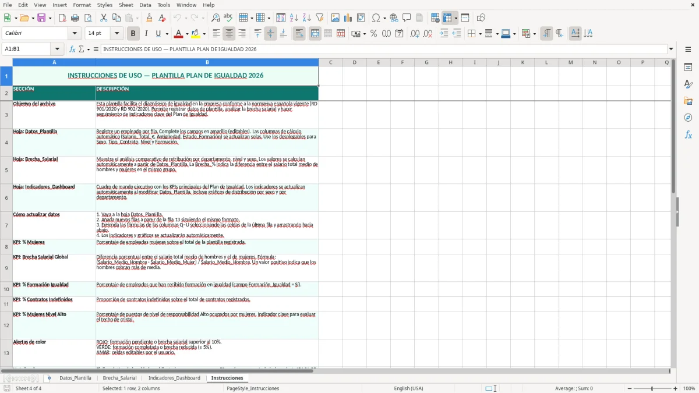The height and width of the screenshot is (393, 699).
Task: Open the Freeze Rows and Columns dropdown
Action: (x=456, y=18)
